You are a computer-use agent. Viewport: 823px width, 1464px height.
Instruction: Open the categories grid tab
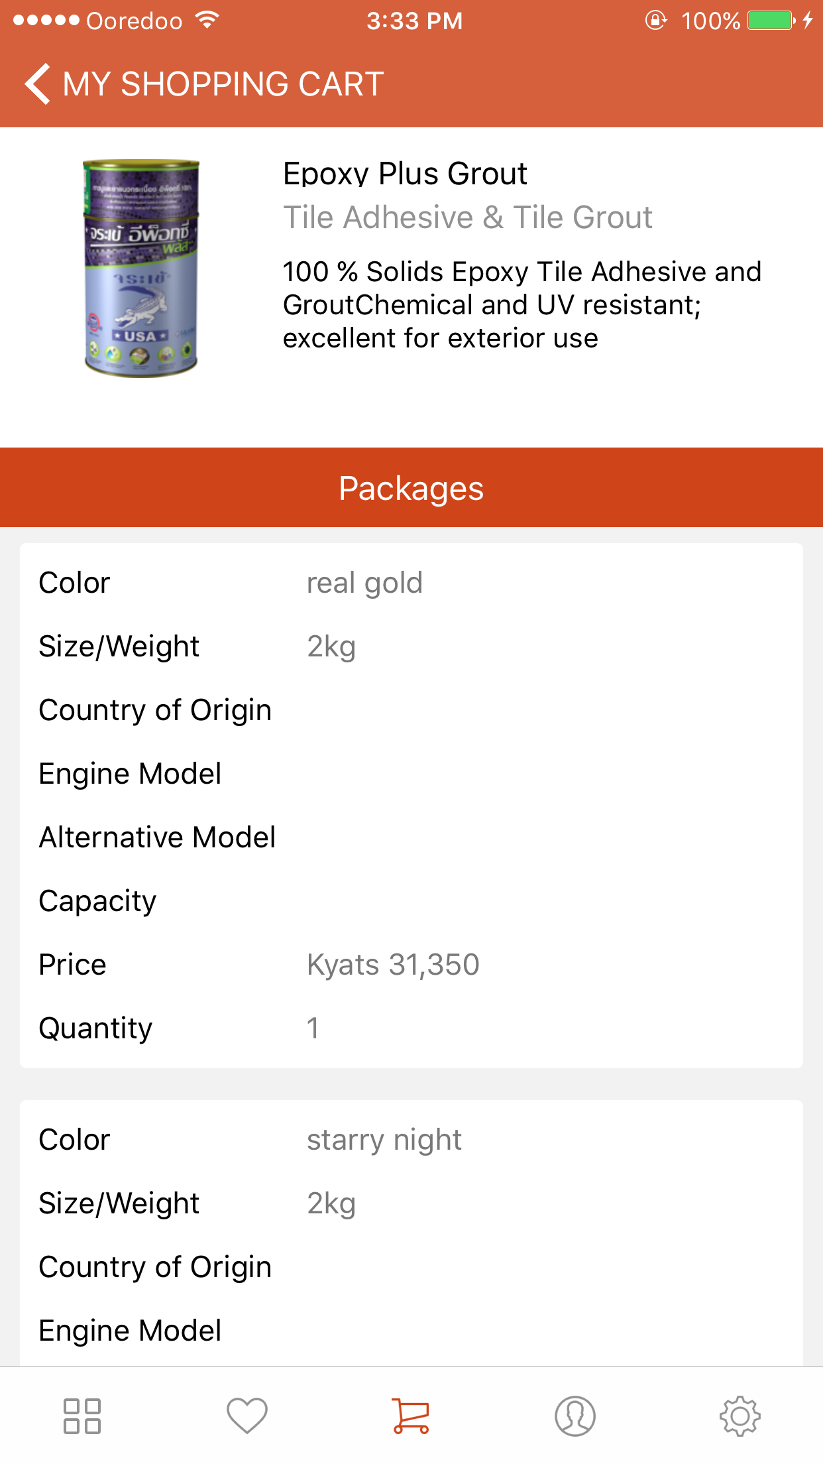click(x=82, y=1416)
